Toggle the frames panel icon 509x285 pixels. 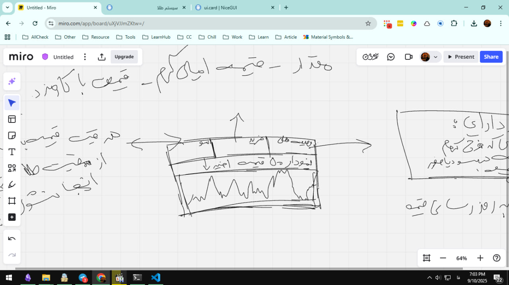pyautogui.click(x=427, y=258)
